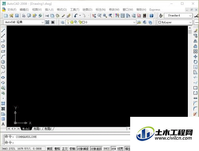Click the Plot print icon
Screen dimensions: 199x151
(x=24, y=16)
